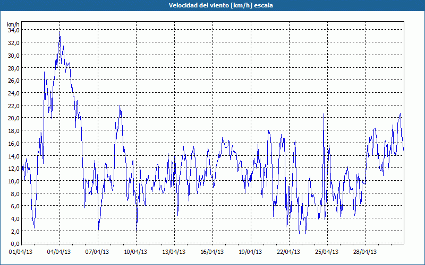Image resolution: width=425 pixels, height=265 pixels.
Task: Click the 07/04/13 date label
Action: point(97,252)
